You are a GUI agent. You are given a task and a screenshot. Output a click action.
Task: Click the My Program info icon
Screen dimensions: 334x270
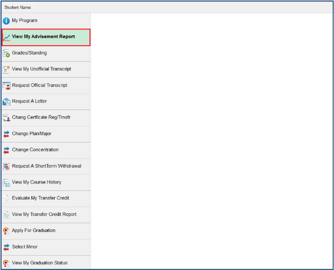pos(7,21)
